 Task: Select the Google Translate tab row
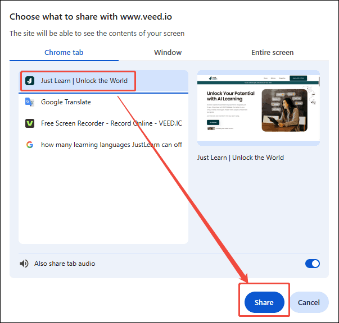click(103, 102)
